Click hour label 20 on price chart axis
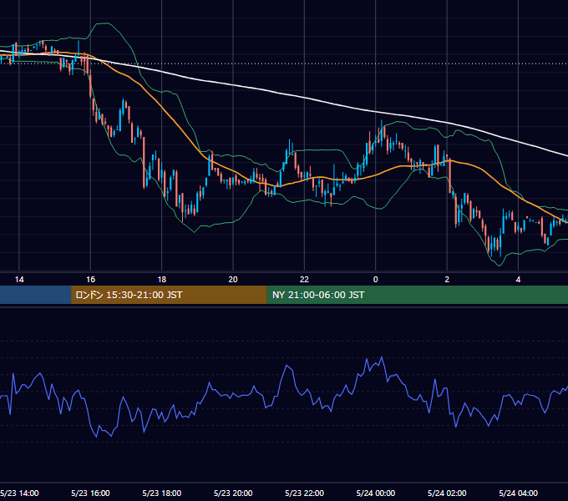The image size is (568, 501). pyautogui.click(x=233, y=280)
